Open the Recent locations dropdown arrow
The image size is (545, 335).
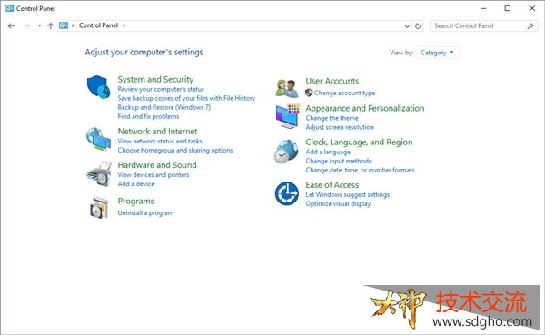tap(39, 25)
